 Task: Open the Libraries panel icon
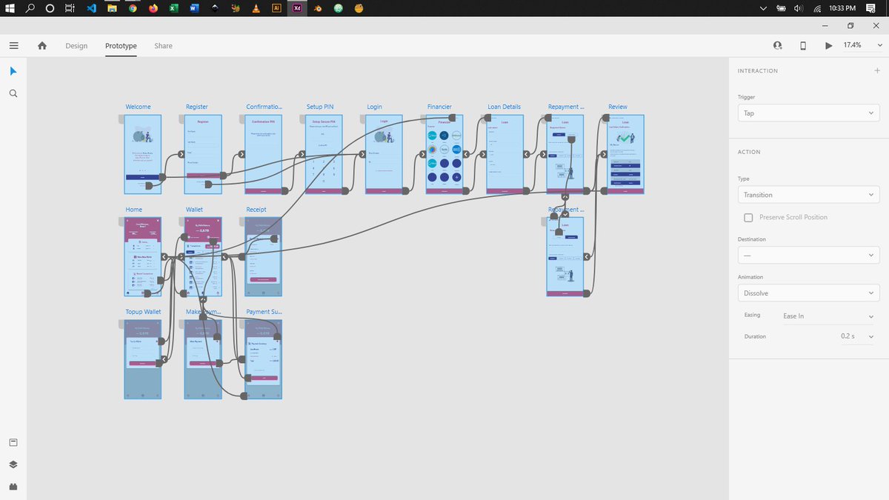13,442
